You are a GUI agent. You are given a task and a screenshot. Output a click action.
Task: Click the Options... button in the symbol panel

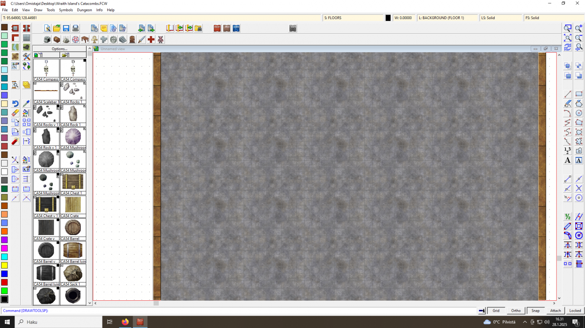click(x=60, y=49)
